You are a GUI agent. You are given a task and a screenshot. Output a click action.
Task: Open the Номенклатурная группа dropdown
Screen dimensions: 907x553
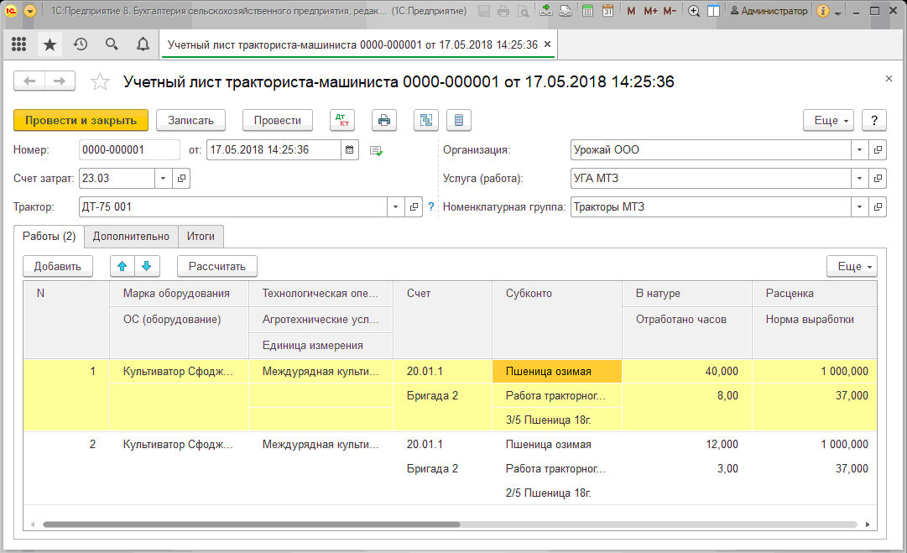(x=859, y=206)
